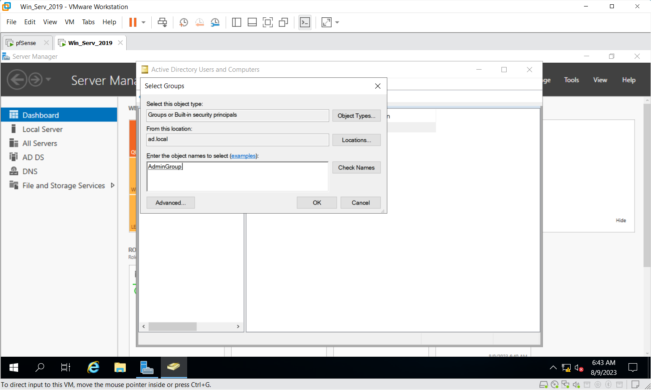Image resolution: width=651 pixels, height=390 pixels.
Task: Close the Select Groups dialog
Action: point(378,86)
